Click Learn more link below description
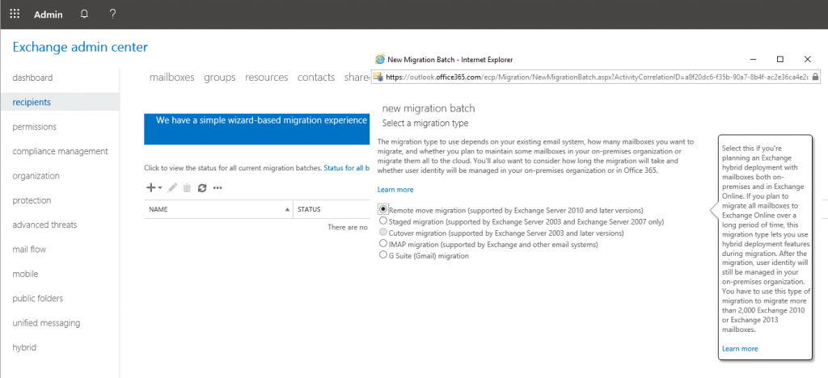The width and height of the screenshot is (828, 378). point(395,189)
